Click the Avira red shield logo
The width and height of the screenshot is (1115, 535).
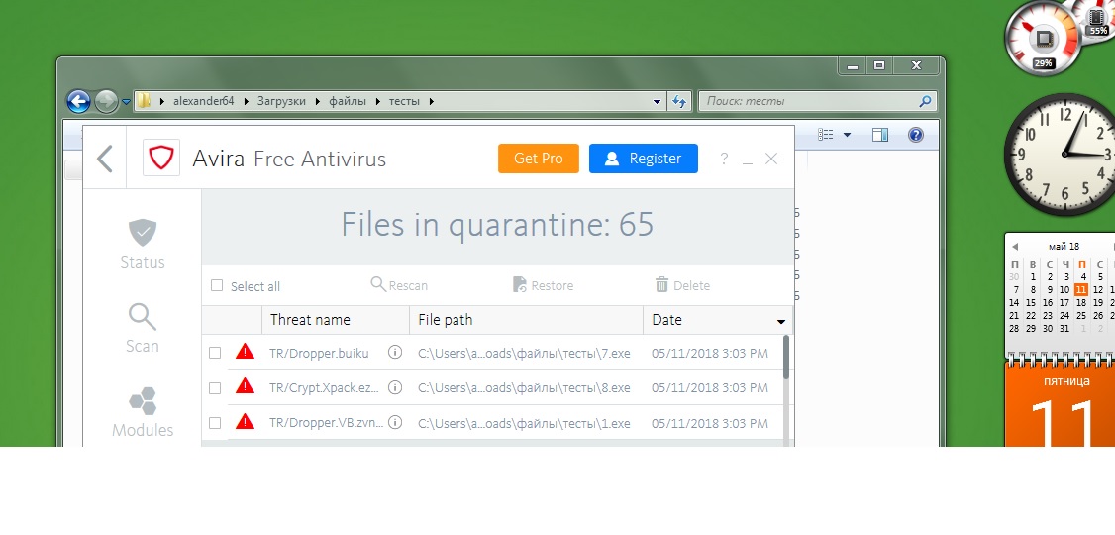click(x=161, y=158)
